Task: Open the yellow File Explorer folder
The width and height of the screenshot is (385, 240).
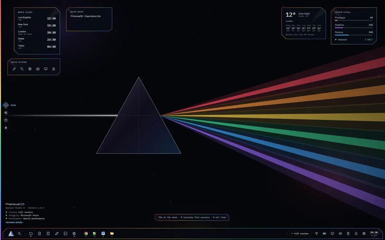Action: tap(112, 234)
